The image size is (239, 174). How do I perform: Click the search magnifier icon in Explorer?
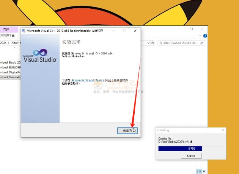click(x=201, y=43)
